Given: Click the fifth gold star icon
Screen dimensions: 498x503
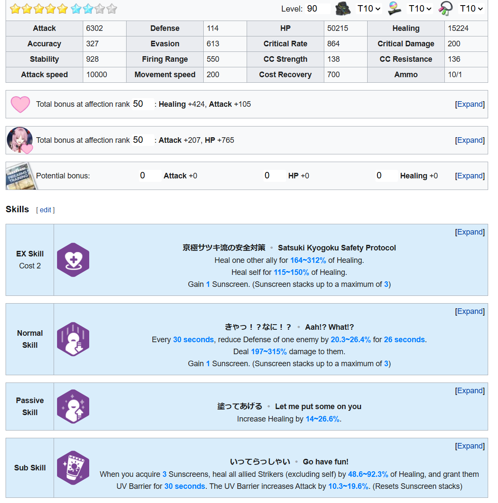Looking at the screenshot, I should tap(63, 9).
